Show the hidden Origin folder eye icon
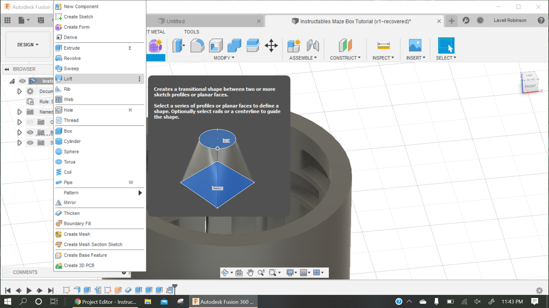549x308 pixels. point(30,122)
